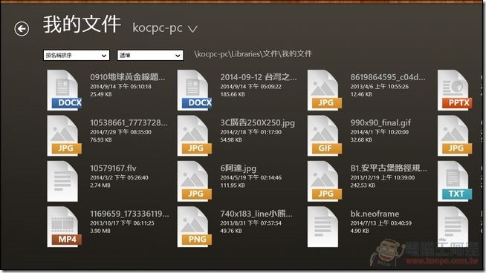The width and height of the screenshot is (486, 273).
Task: Click date 2014/9/14 下午 05:10:18
Action: (x=121, y=86)
